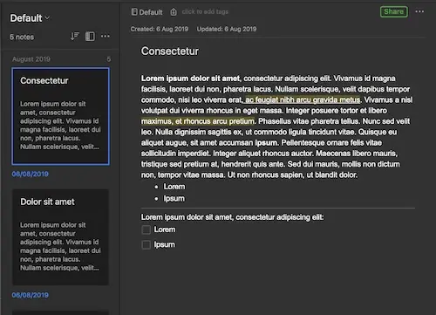Open the note's more actions ellipsis
Screen dimensions: 436x315
tap(419, 11)
